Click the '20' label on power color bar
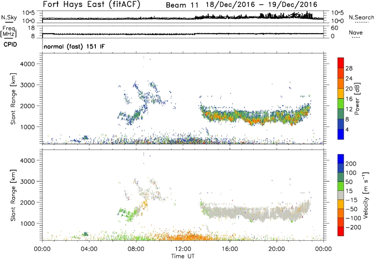This screenshot has width=374, height=259. pyautogui.click(x=349, y=89)
